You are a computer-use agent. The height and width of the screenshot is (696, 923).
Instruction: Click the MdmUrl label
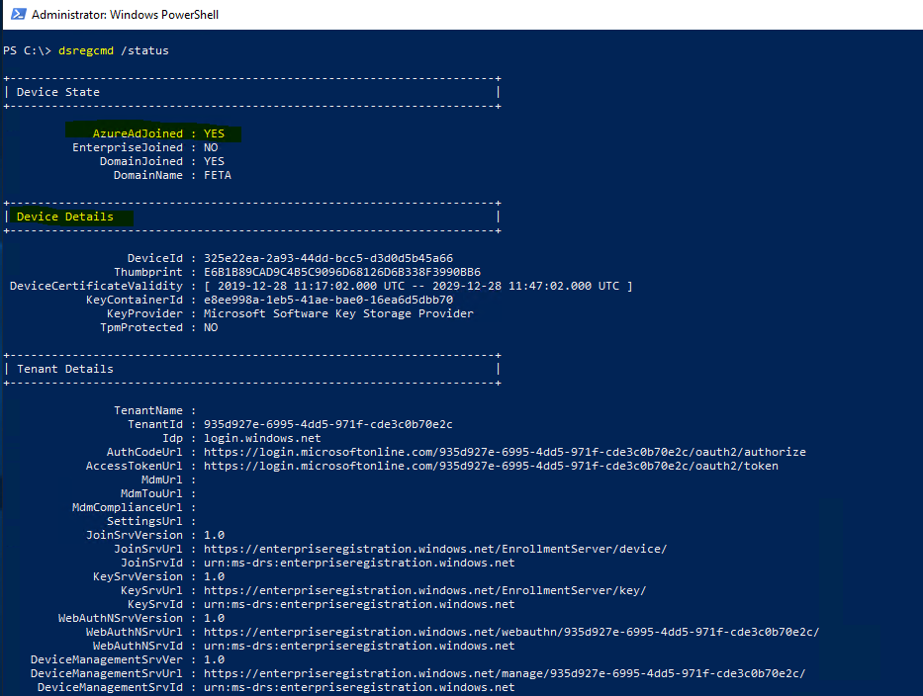(x=162, y=480)
